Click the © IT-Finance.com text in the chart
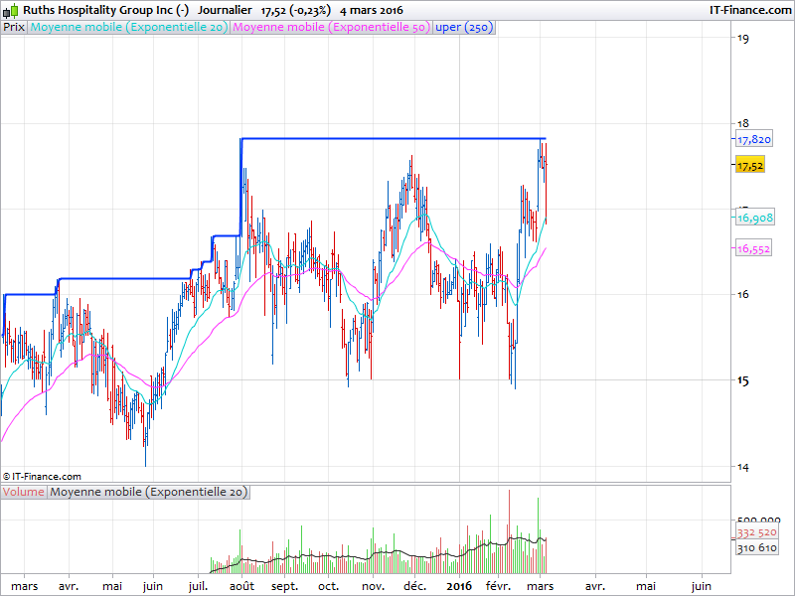This screenshot has height=596, width=795. pos(42,477)
